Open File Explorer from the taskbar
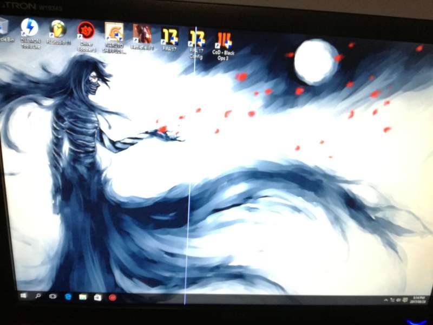This screenshot has width=433, height=325. pyautogui.click(x=83, y=297)
